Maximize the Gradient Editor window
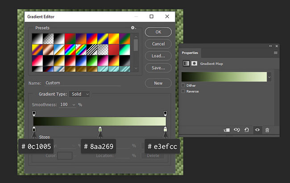Screen dimensions: 290x183 (x=152, y=17)
